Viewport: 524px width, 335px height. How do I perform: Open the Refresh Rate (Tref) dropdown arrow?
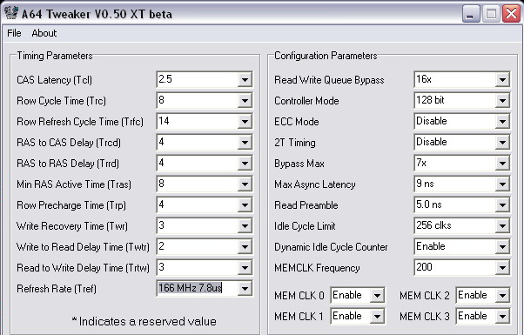(x=245, y=289)
